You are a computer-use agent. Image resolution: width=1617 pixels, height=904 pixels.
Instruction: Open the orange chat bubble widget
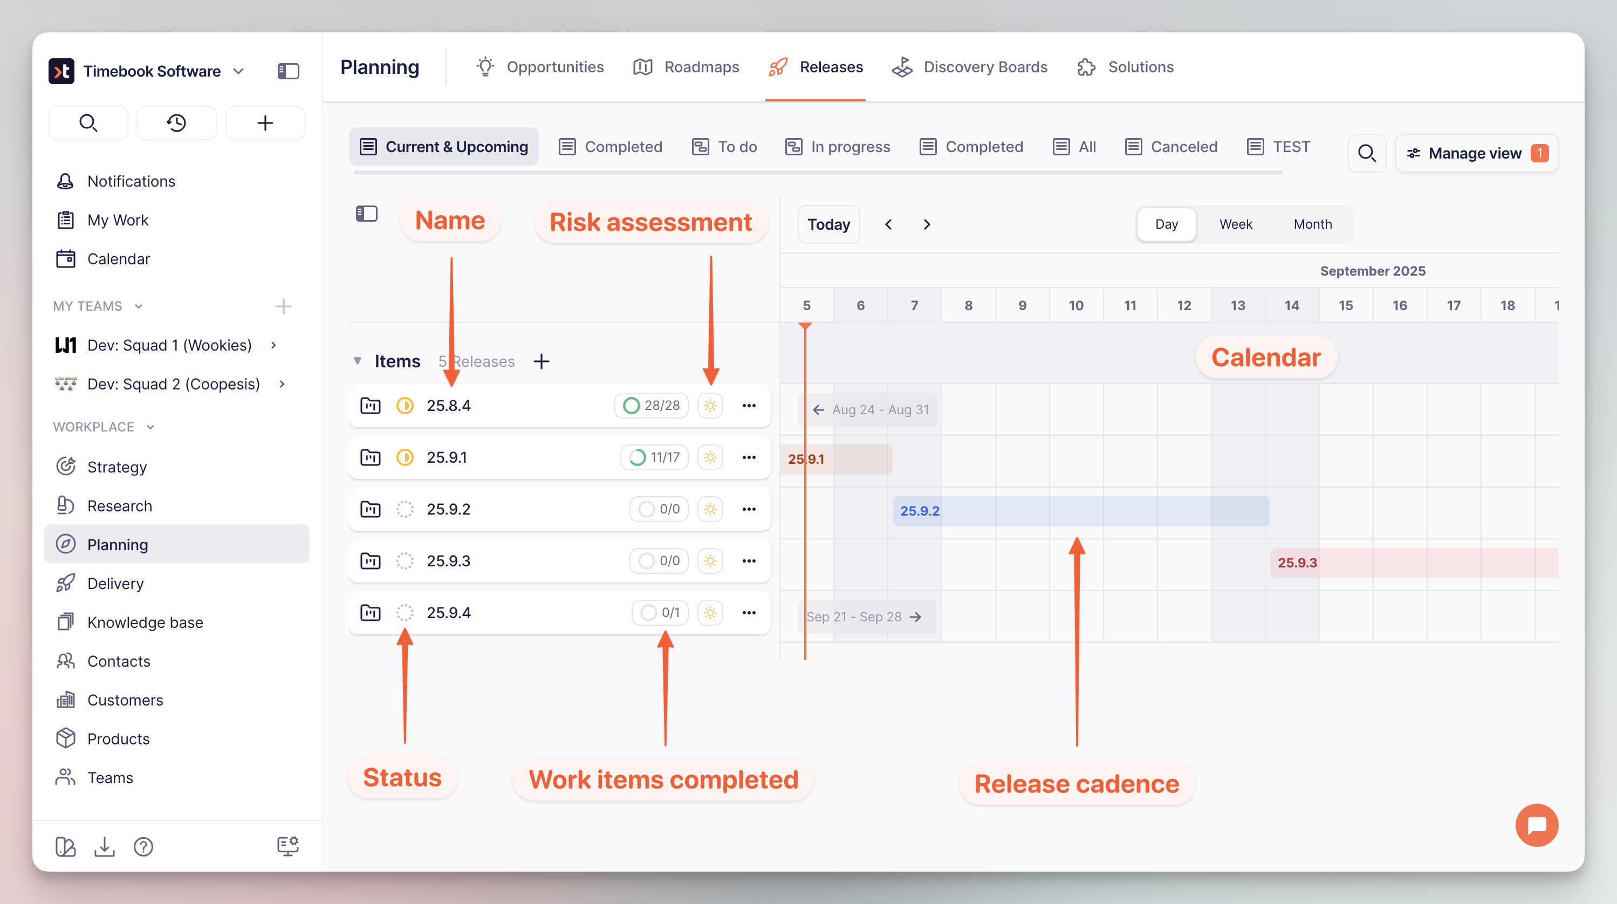click(1536, 825)
